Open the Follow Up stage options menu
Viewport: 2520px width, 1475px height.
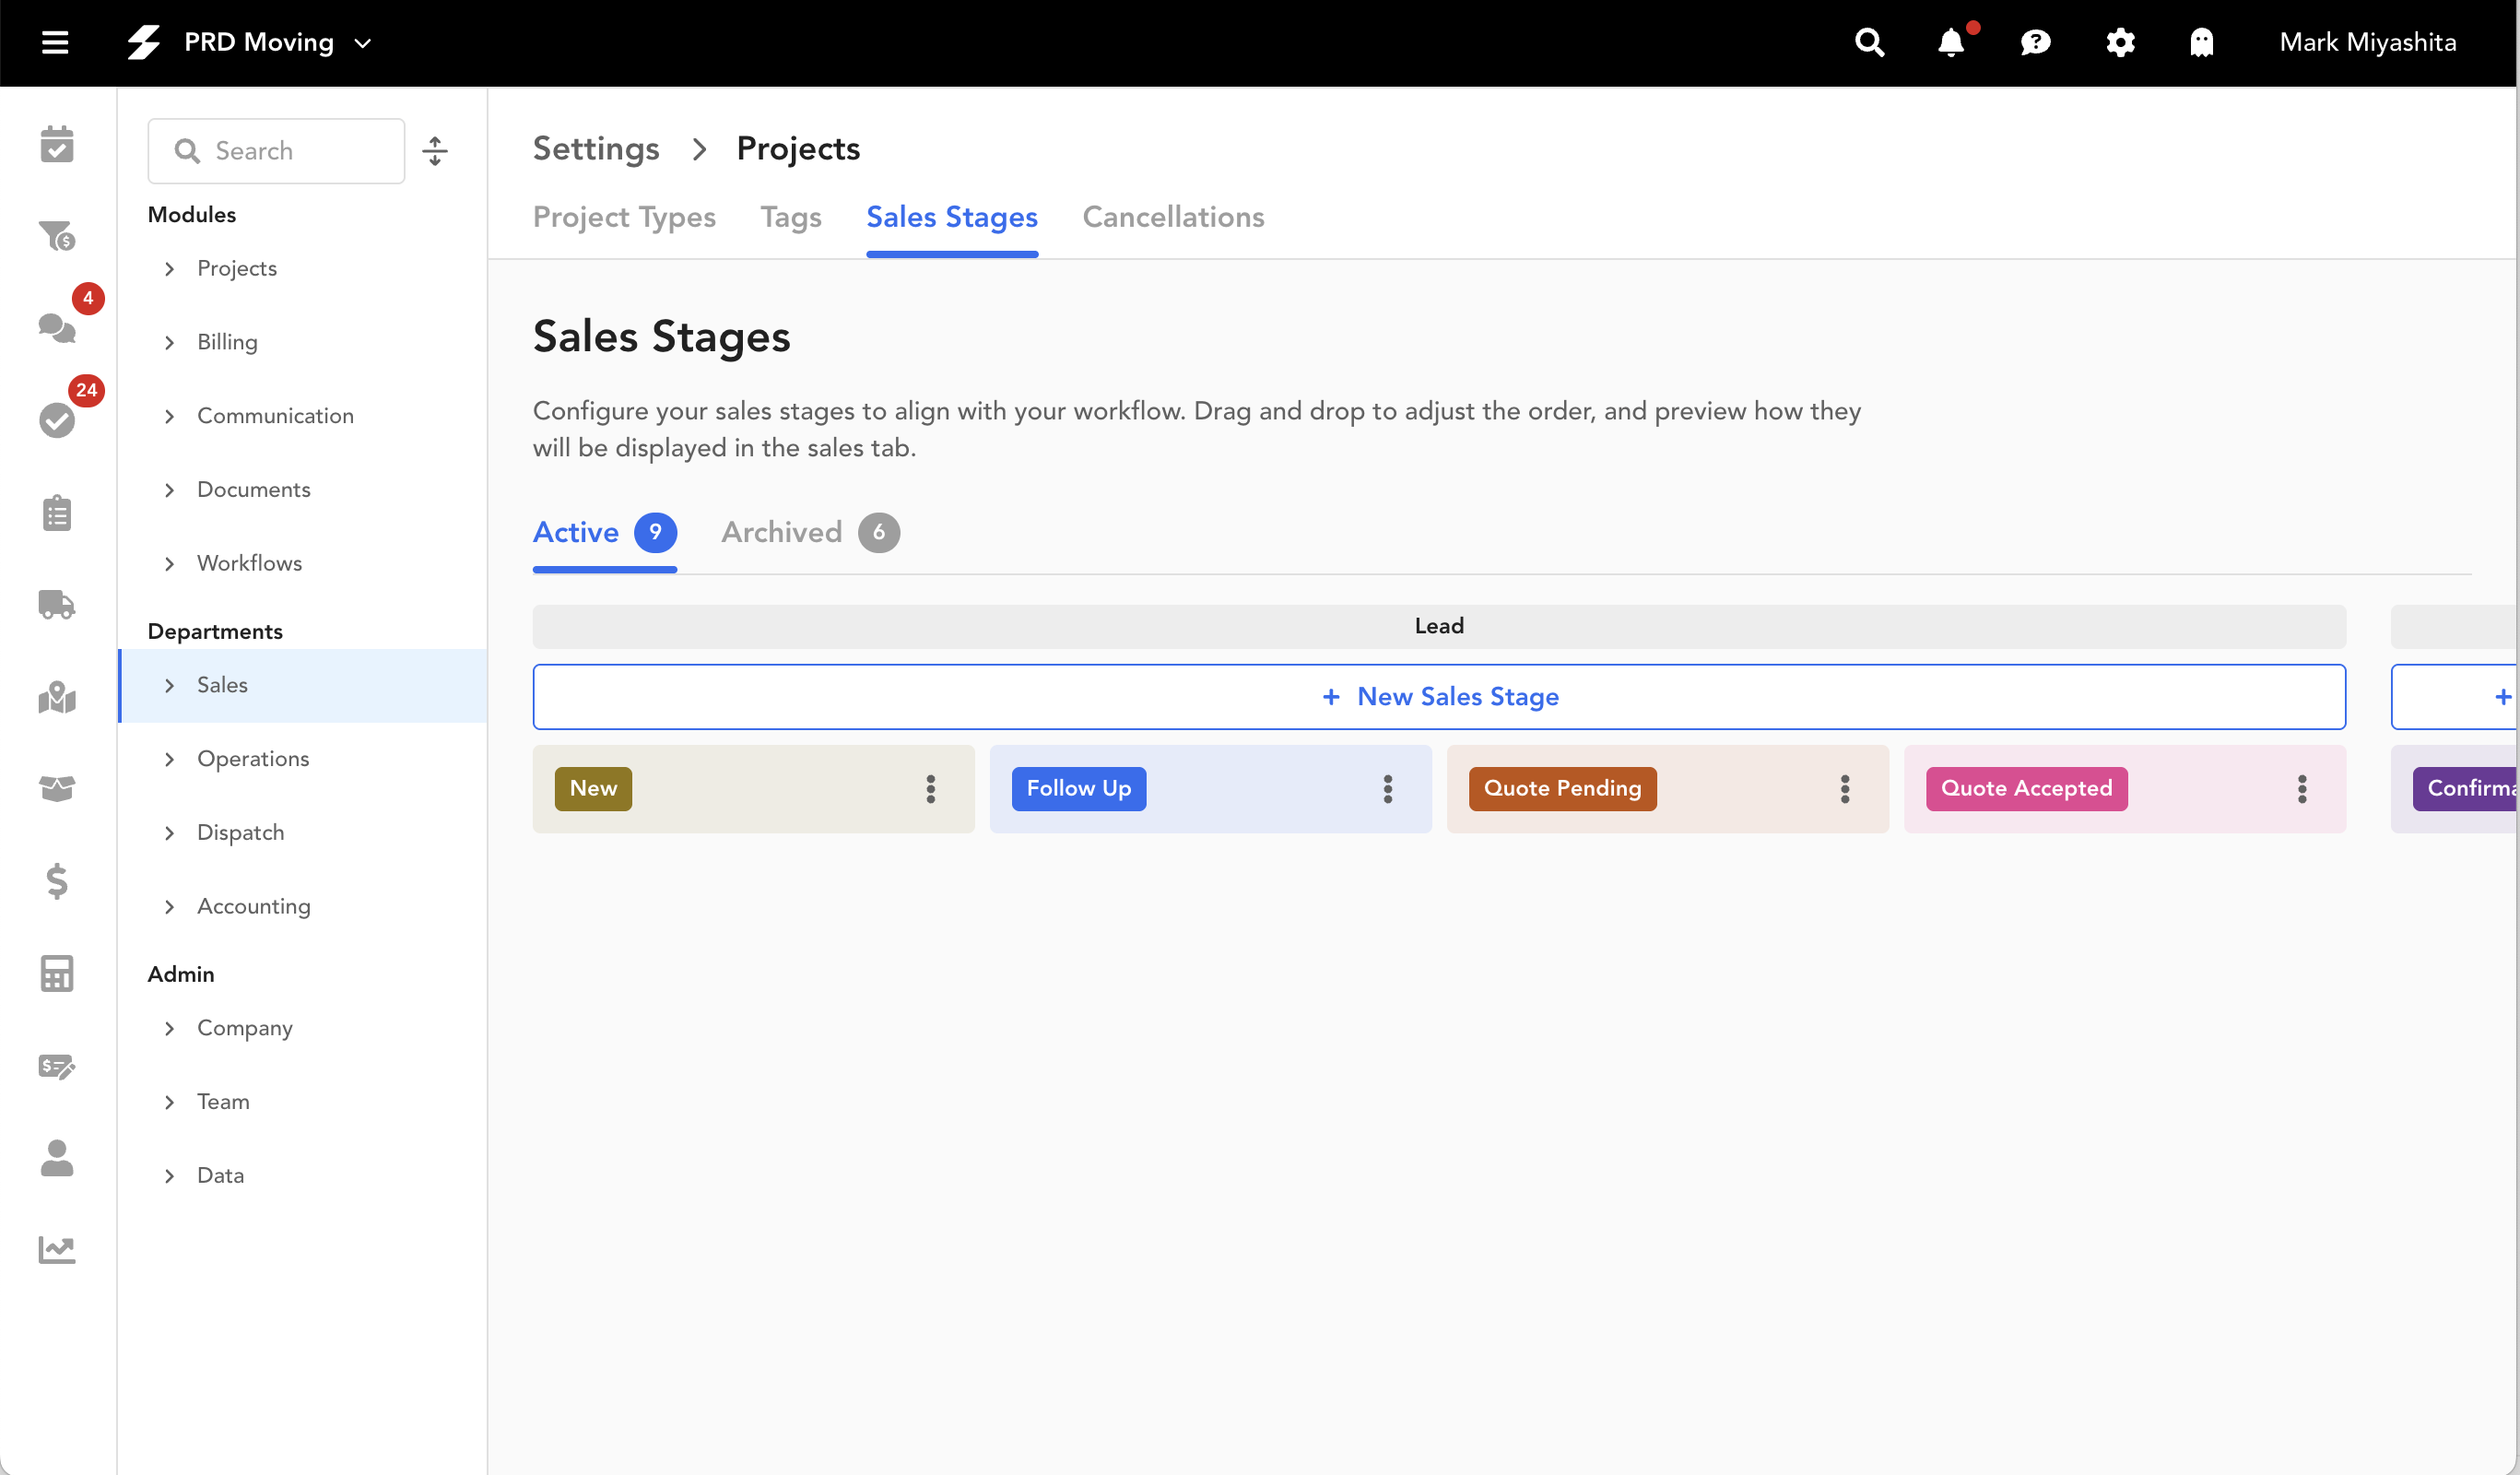[1387, 789]
